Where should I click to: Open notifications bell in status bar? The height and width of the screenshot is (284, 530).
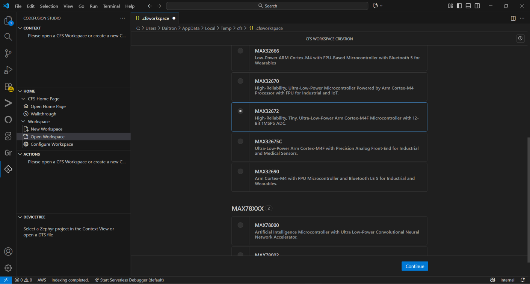pos(522,280)
